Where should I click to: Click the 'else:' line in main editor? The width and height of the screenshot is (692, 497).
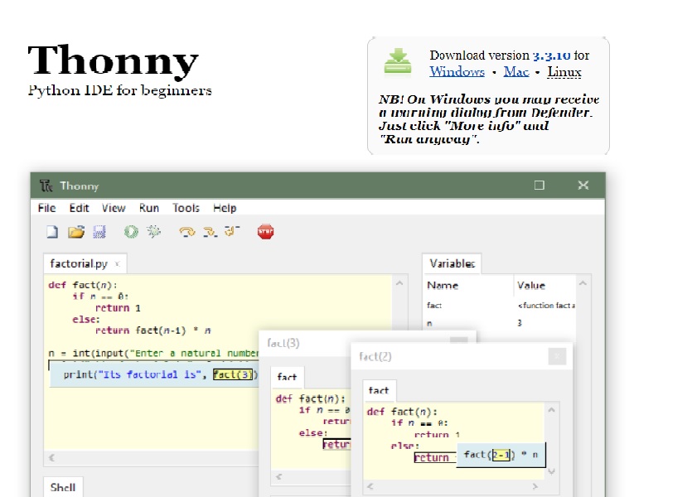86,319
